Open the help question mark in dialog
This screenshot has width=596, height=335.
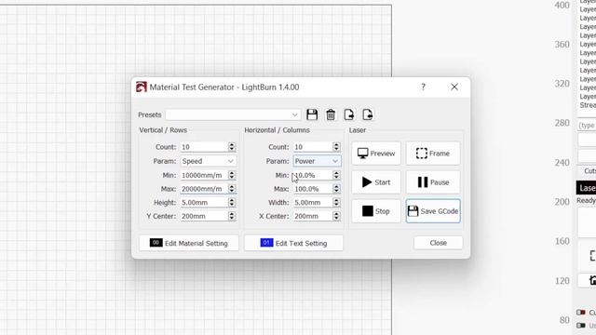pyautogui.click(x=423, y=87)
